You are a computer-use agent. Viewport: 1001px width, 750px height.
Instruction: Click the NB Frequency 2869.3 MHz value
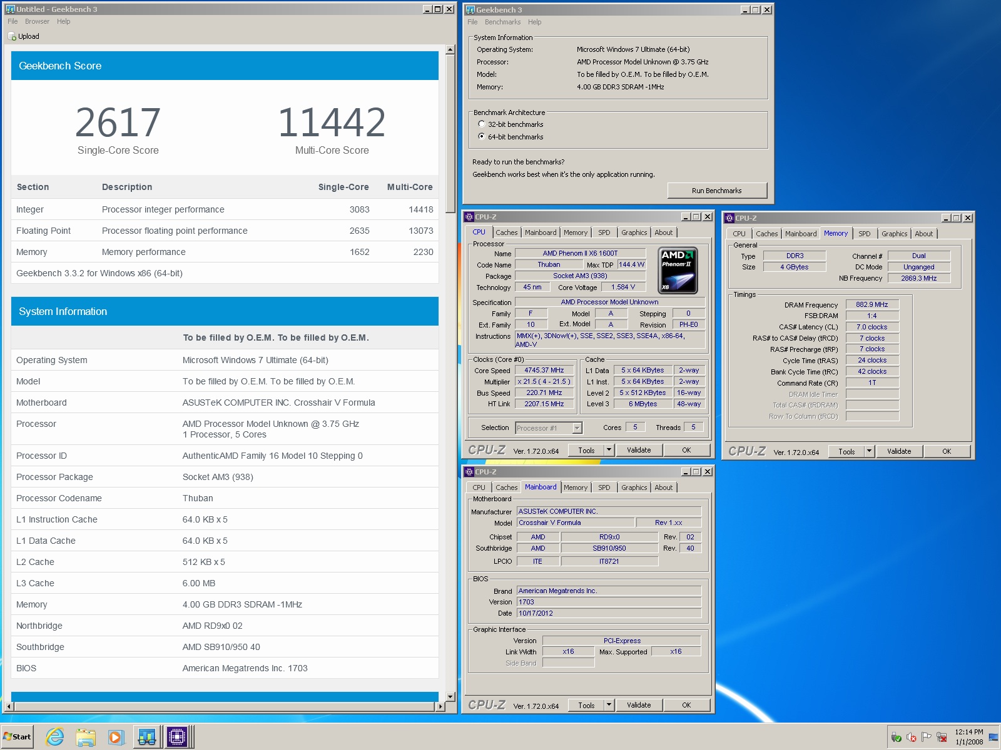(x=918, y=279)
